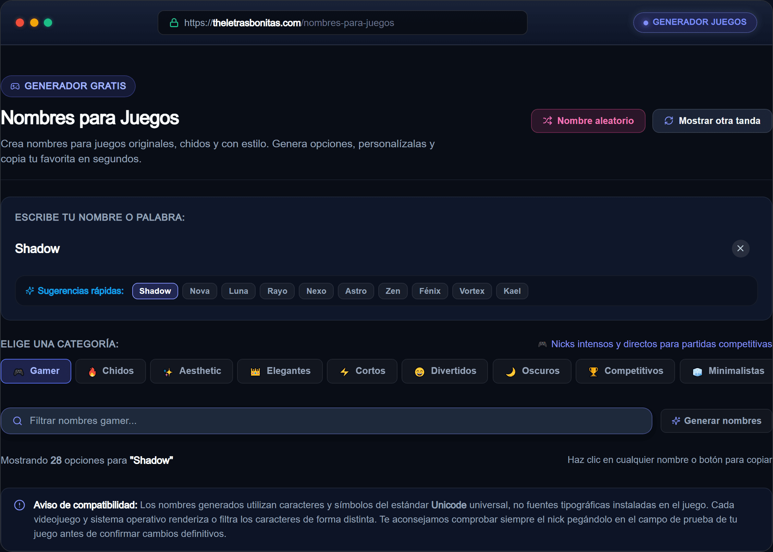Click the Filtrar nombres gamer search field
This screenshot has height=552, width=773.
point(326,421)
